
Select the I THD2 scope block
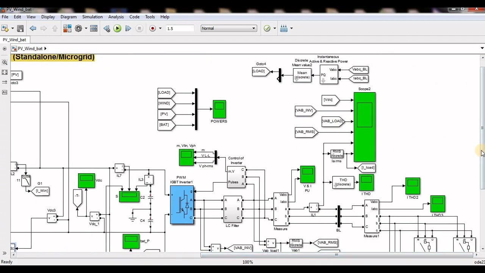click(x=413, y=186)
